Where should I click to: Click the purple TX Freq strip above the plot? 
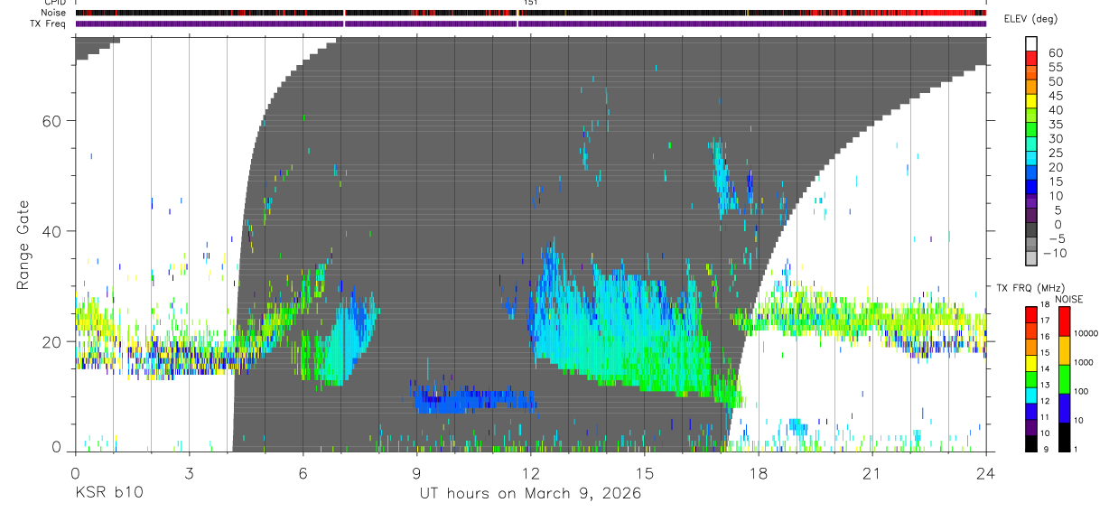[x=530, y=23]
